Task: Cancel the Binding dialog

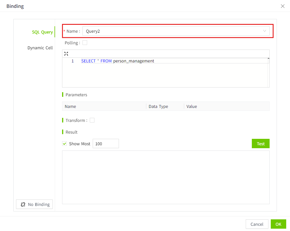Action: [x=257, y=224]
